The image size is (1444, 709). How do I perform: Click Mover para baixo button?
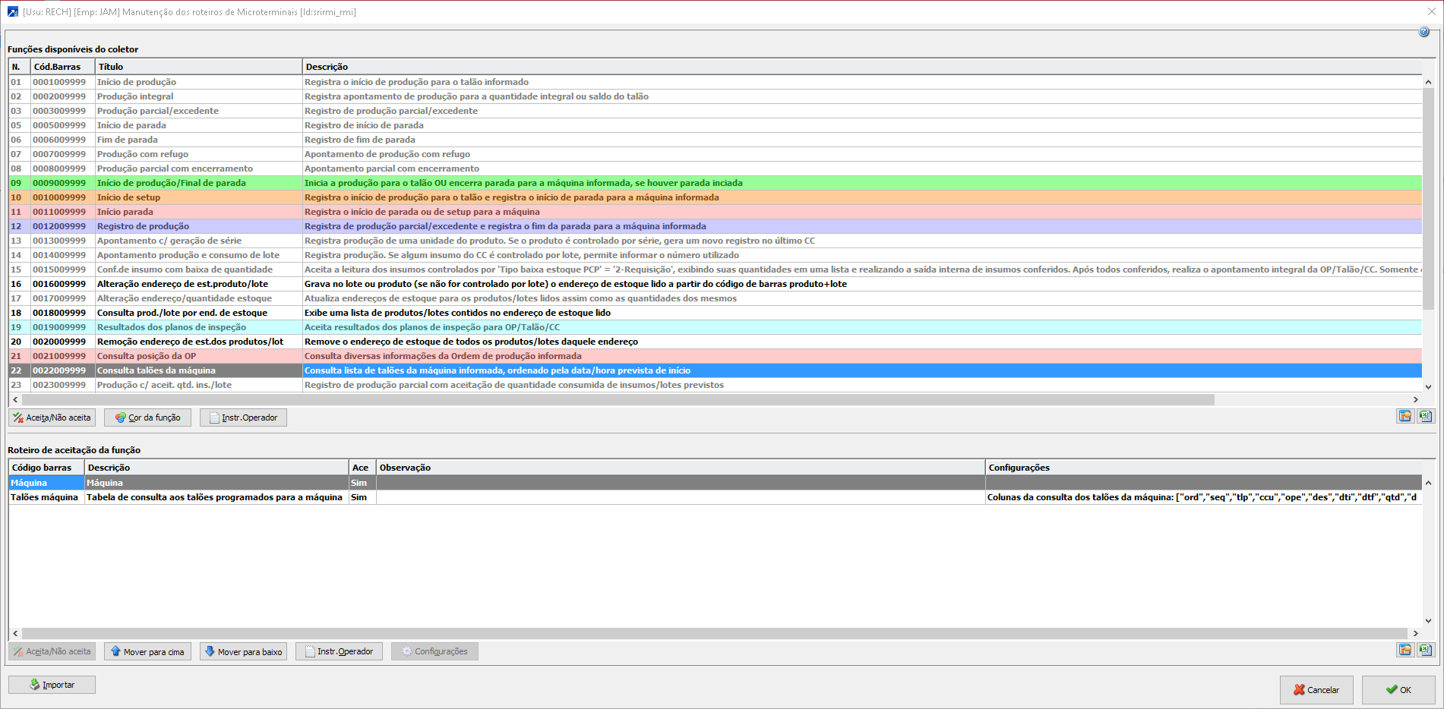(243, 651)
